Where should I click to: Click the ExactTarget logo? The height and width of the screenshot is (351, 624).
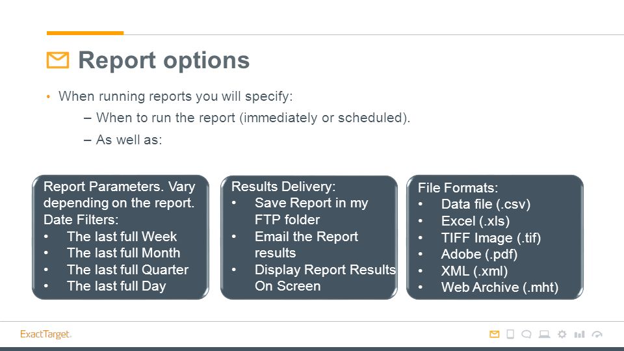pos(45,334)
